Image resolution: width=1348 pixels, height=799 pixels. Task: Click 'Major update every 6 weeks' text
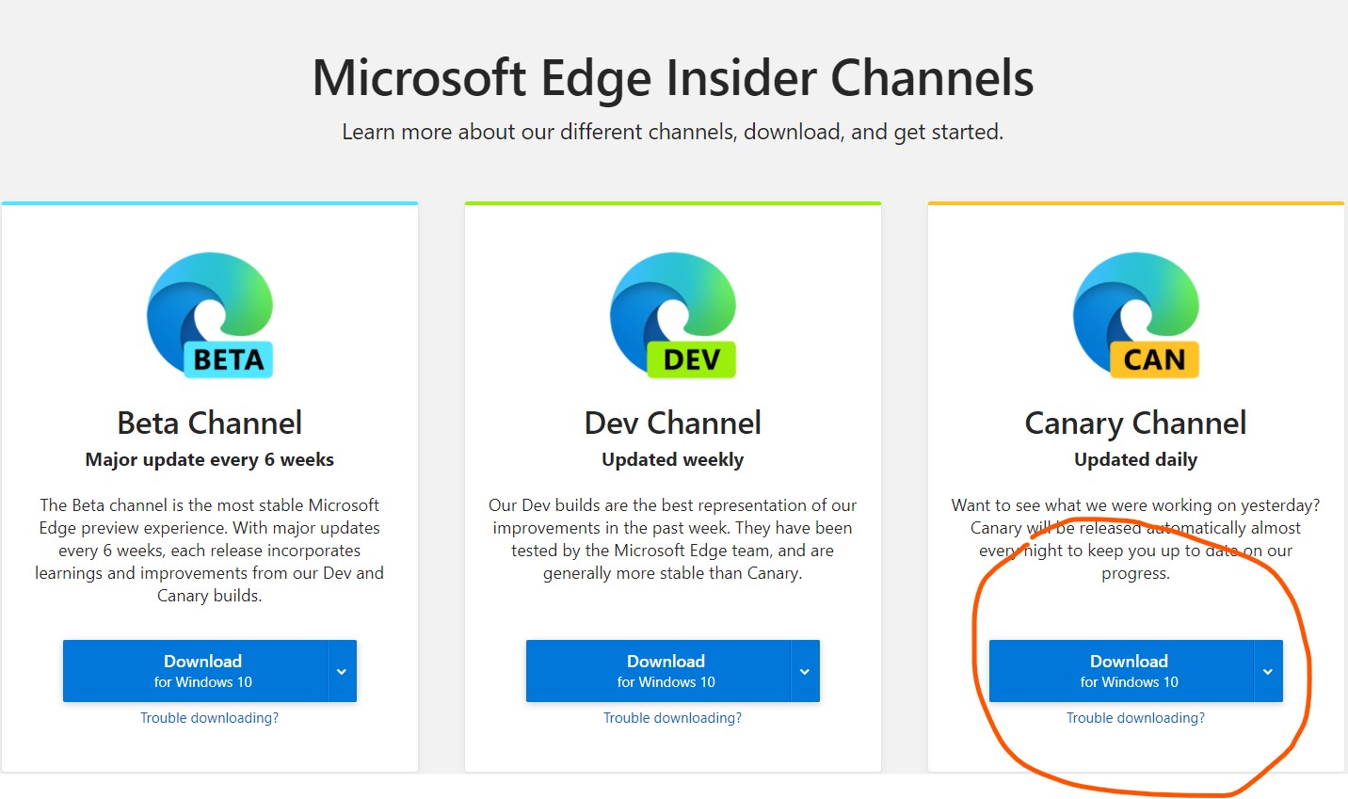coord(210,459)
